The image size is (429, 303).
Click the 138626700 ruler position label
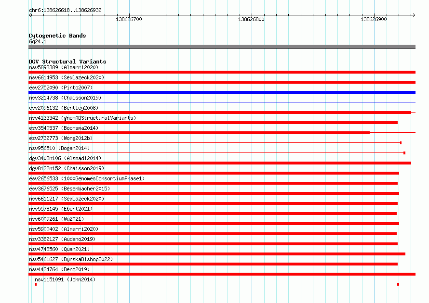[129, 19]
